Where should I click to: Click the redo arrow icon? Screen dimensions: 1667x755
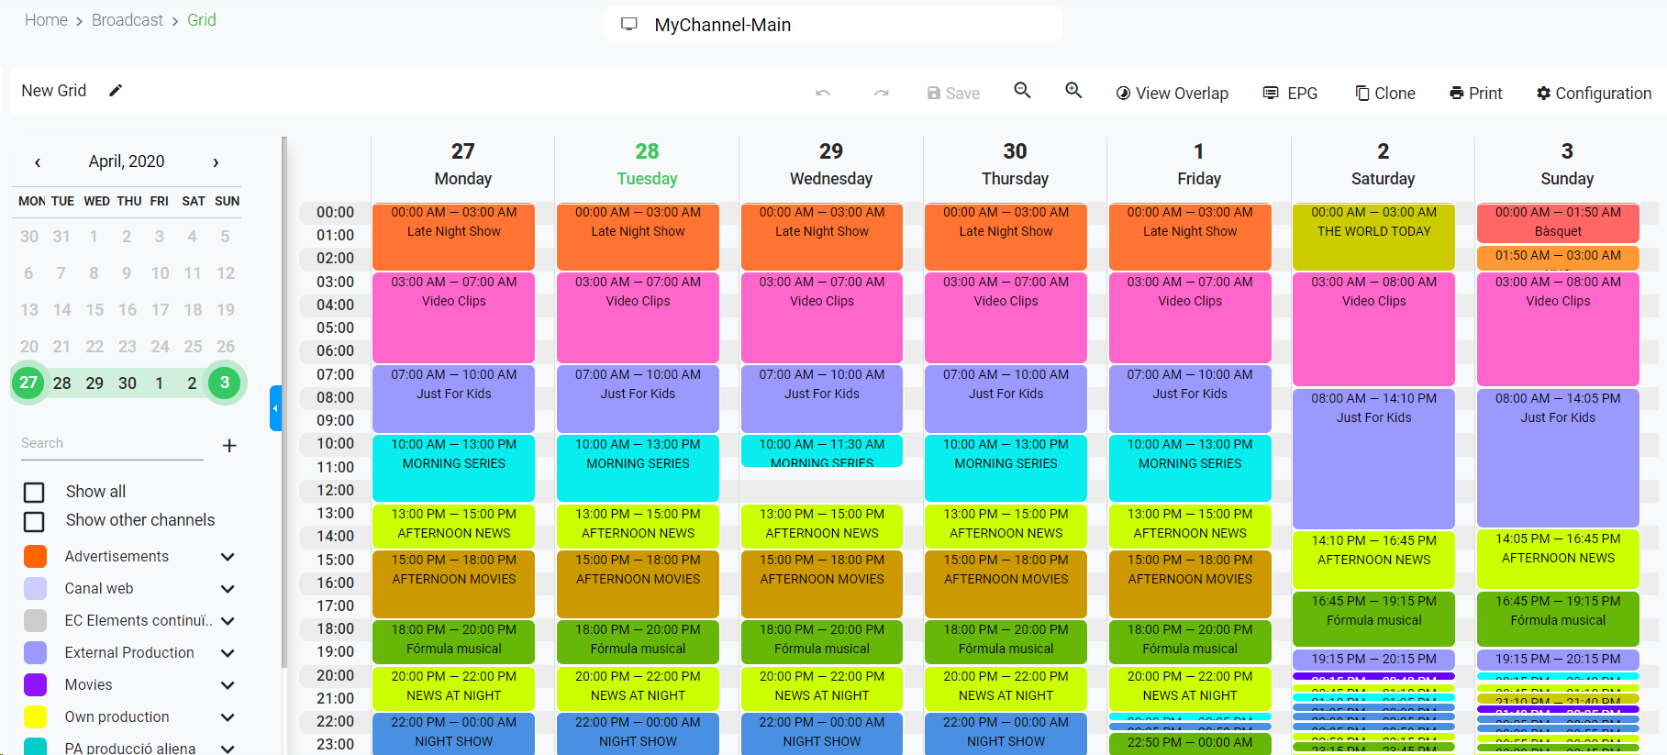tap(881, 94)
